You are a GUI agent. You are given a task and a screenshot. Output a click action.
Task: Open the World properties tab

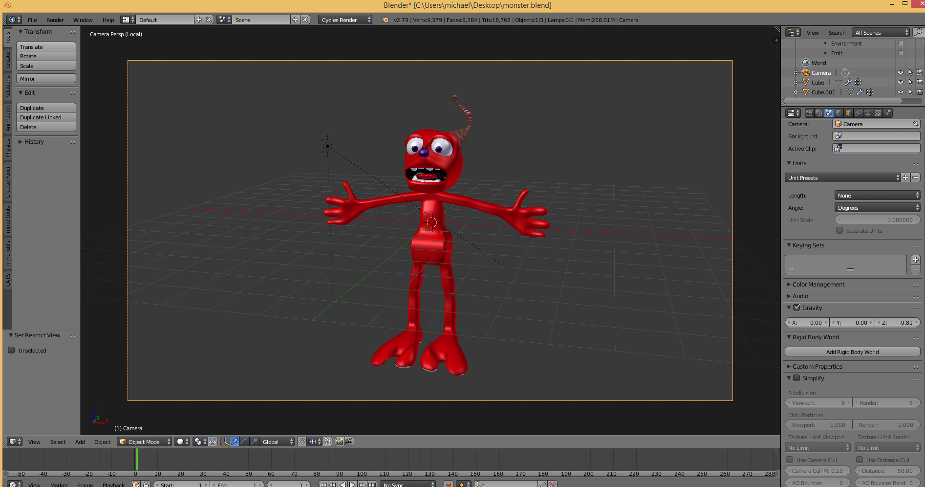pos(839,113)
